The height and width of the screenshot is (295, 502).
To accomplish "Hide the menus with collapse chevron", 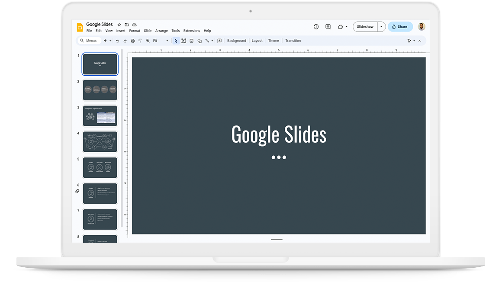I will [x=419, y=41].
